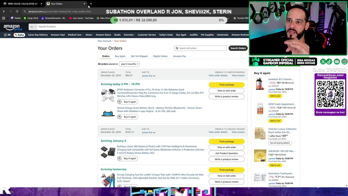Viewport: 348px width, 196px height.
Task: Click Ask Product Question button
Action: point(226,153)
